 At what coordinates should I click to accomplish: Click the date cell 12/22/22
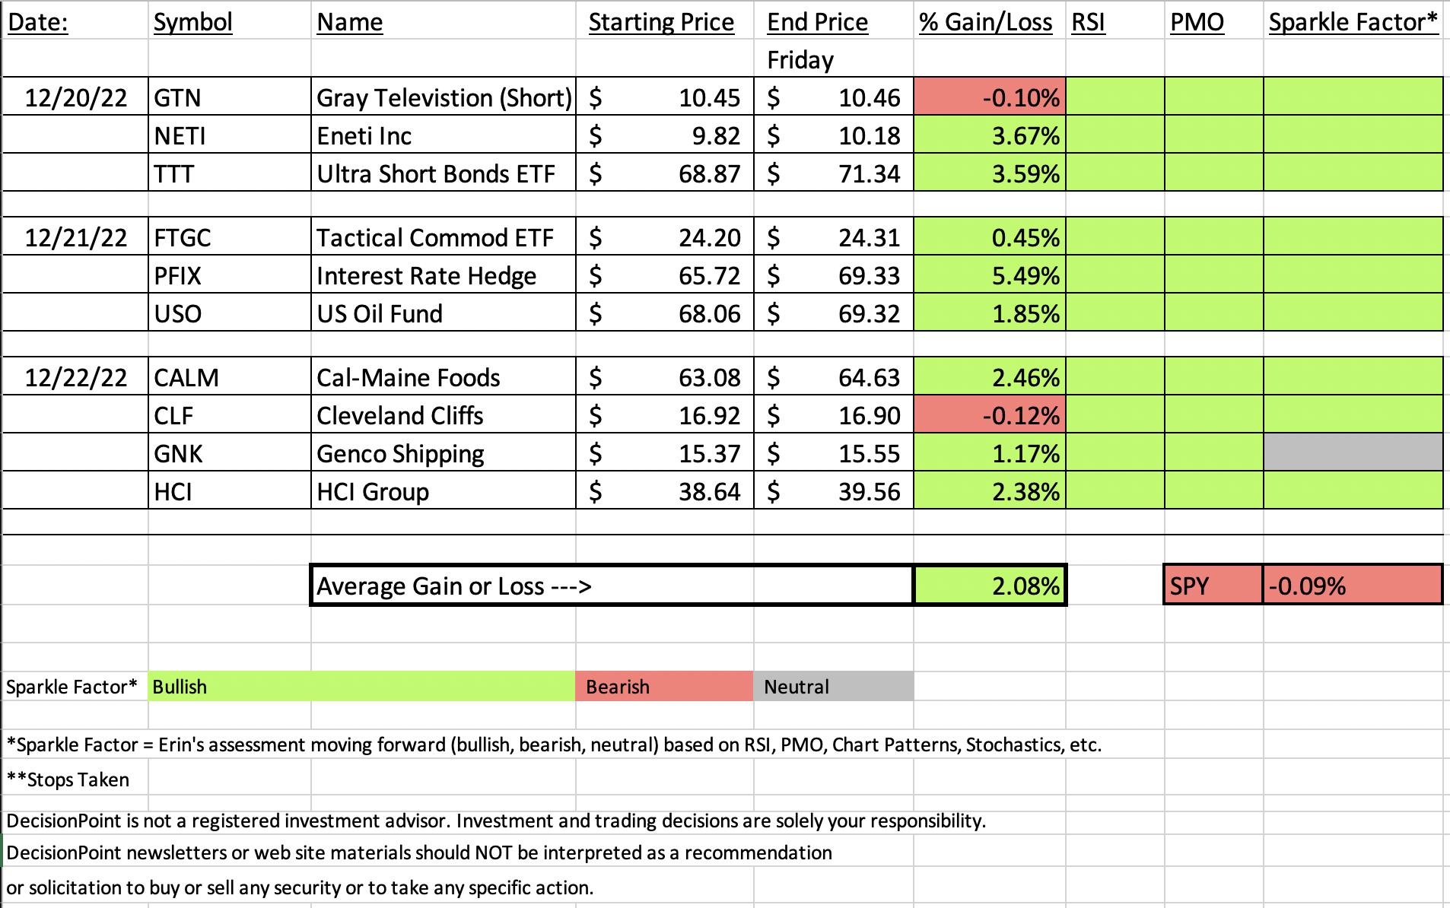(x=75, y=377)
